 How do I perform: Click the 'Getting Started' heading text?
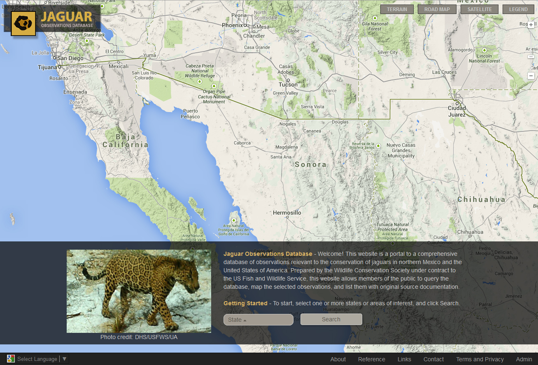(x=245, y=303)
